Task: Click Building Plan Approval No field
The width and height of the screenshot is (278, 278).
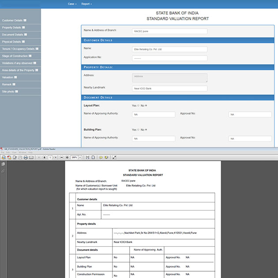Action: [250, 139]
